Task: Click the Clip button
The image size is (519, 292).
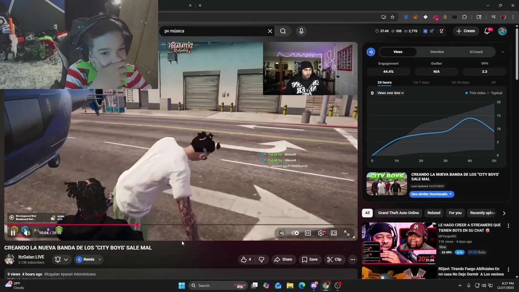Action: point(335,260)
